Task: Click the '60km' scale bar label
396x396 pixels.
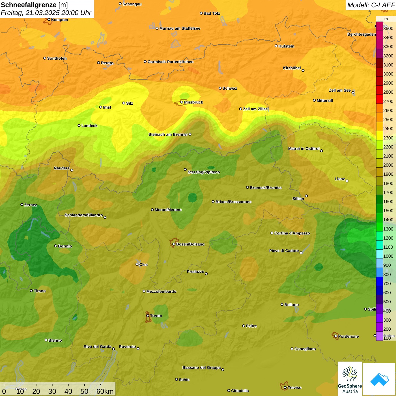Action: (105, 391)
